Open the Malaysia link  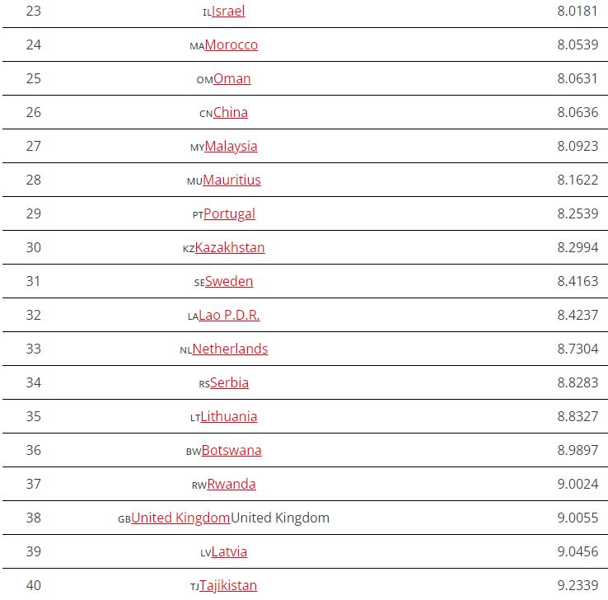pyautogui.click(x=231, y=146)
